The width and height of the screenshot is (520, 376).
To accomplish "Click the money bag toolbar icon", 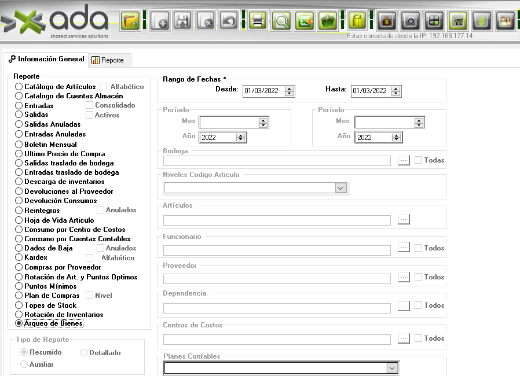I will click(x=386, y=21).
